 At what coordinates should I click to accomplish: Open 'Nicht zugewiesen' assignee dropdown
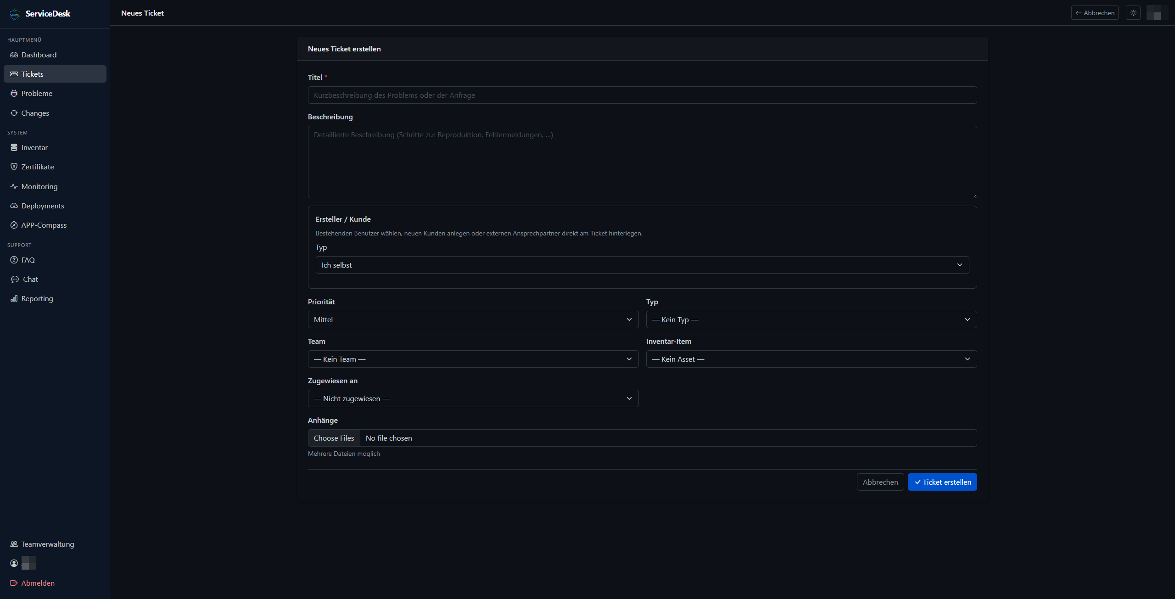(x=473, y=398)
